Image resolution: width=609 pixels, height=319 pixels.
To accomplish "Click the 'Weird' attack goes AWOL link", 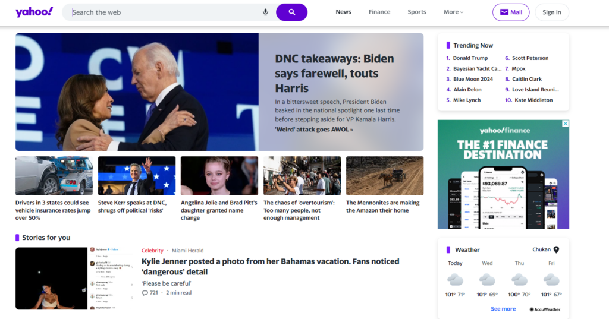I will [x=314, y=130].
